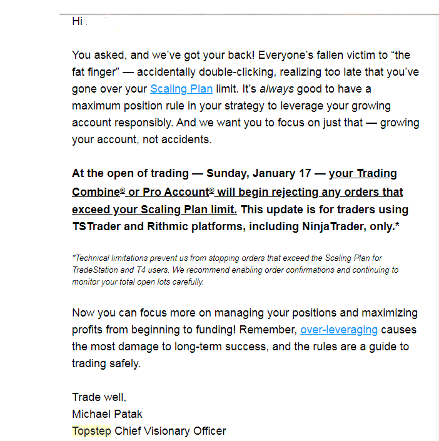Screen dimensions: 439x441
Task: Click the phrase 'trading safely.'
Action: [106, 363]
